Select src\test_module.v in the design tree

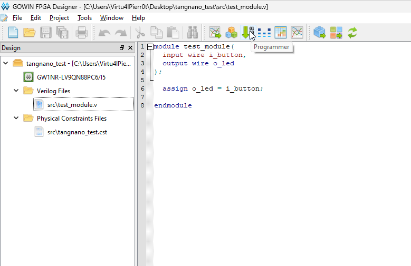coord(72,105)
